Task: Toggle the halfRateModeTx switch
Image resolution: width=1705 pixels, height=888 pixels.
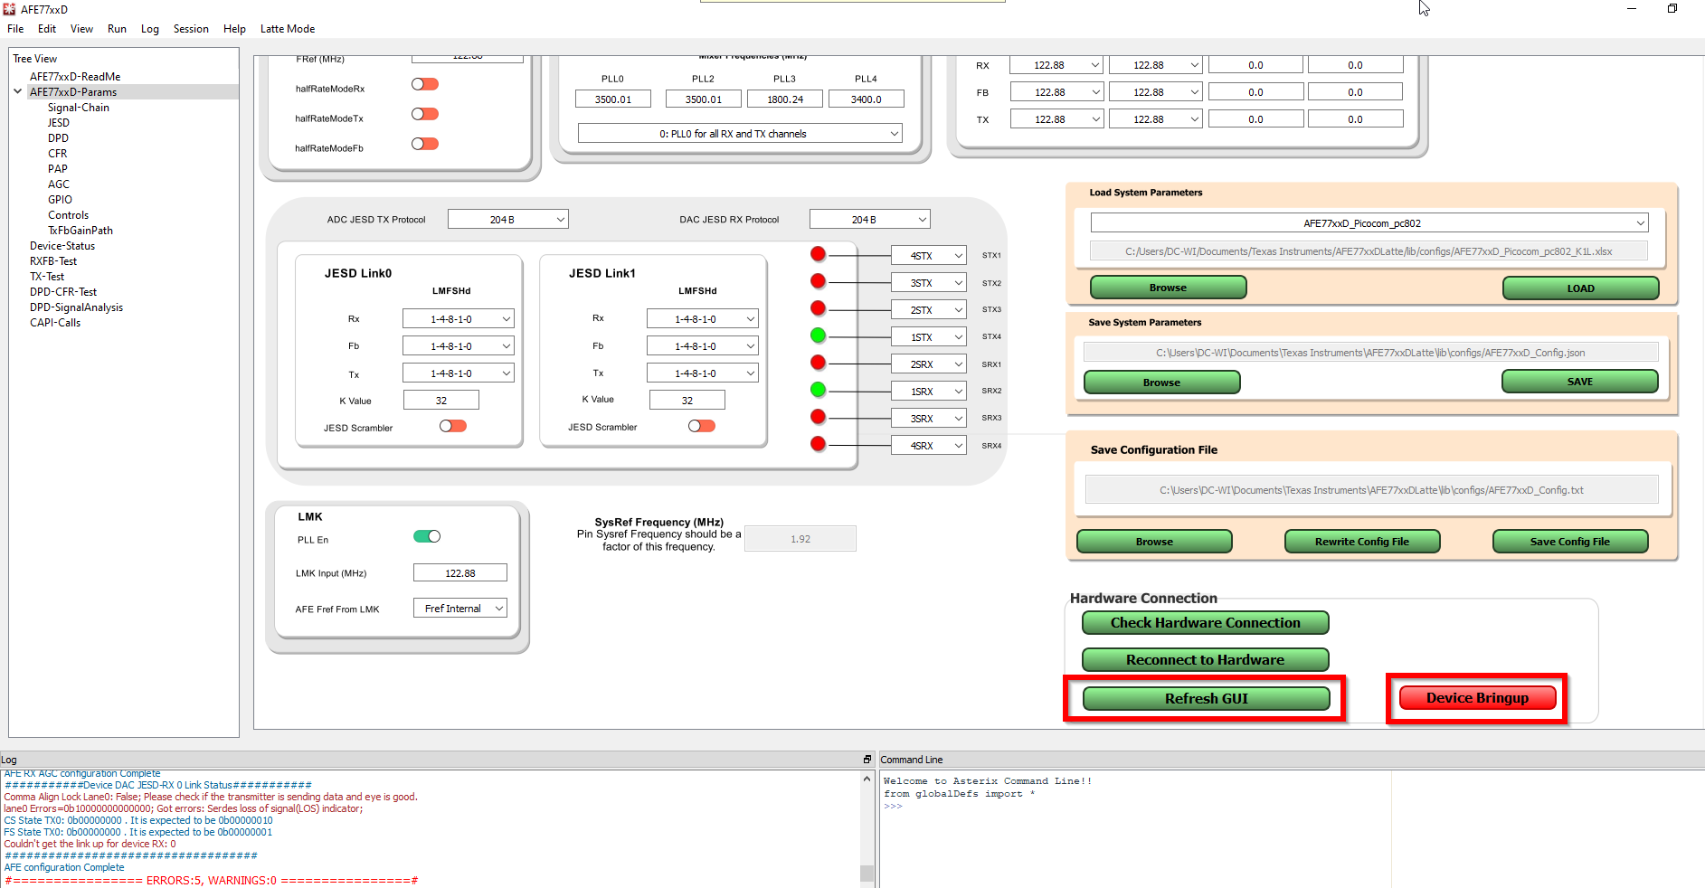Action: 425,114
